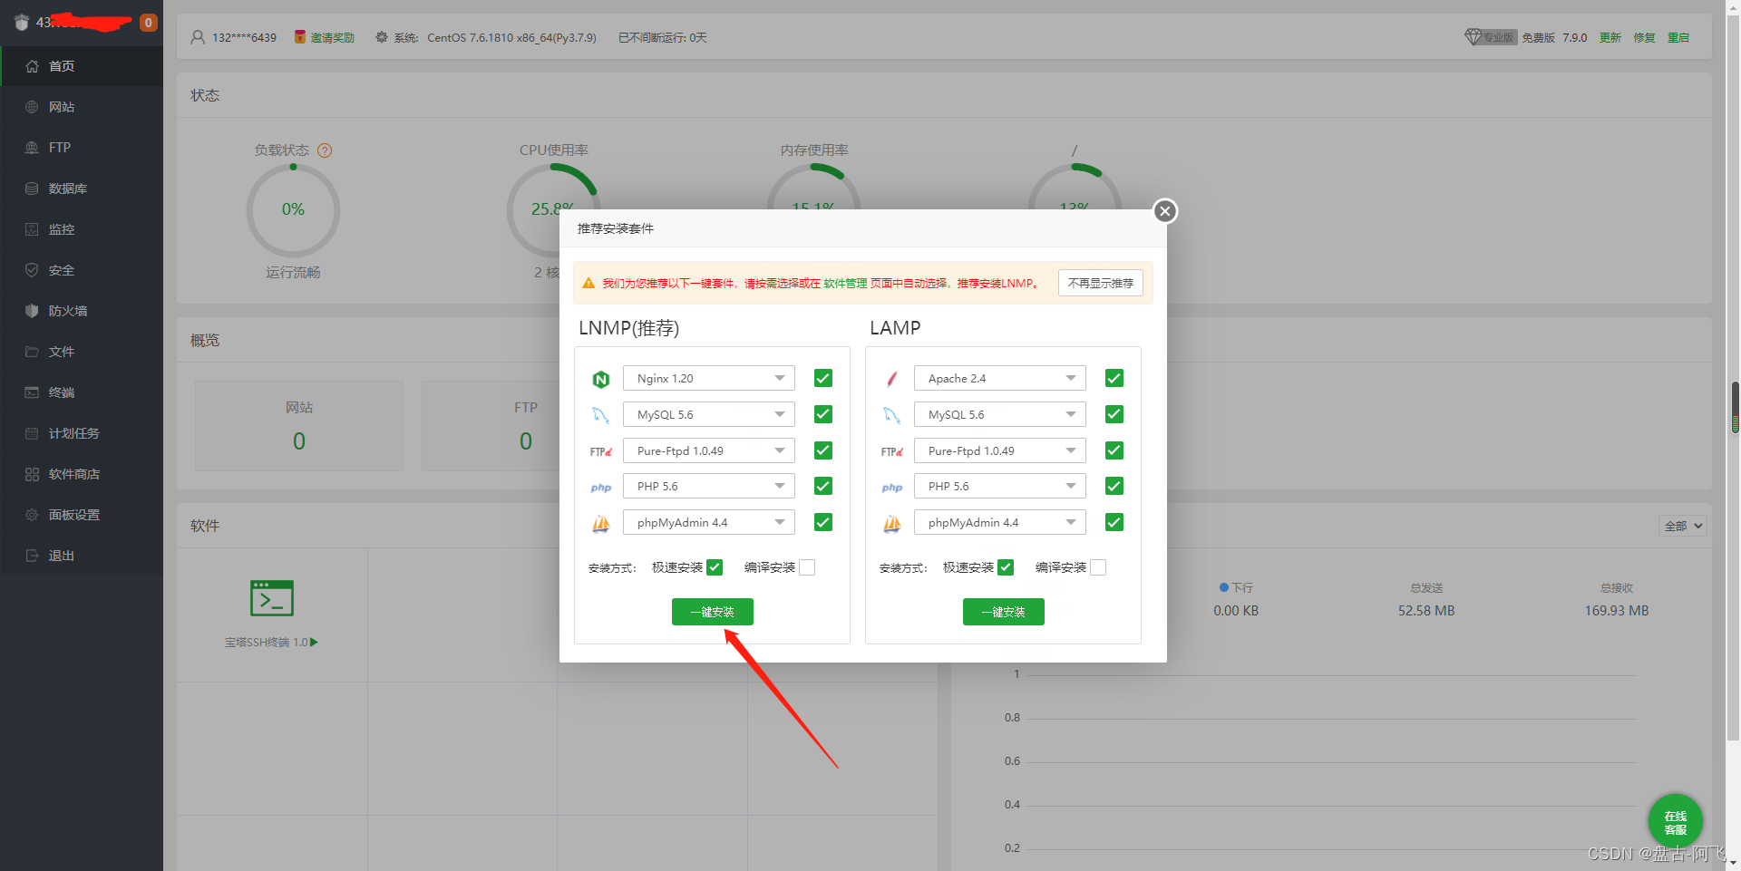Click the orange notification badge 0
This screenshot has width=1741, height=871.
point(148,23)
